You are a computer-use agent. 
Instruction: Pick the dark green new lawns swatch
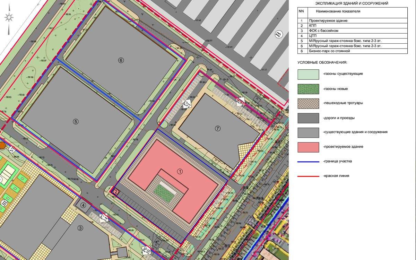(308, 89)
